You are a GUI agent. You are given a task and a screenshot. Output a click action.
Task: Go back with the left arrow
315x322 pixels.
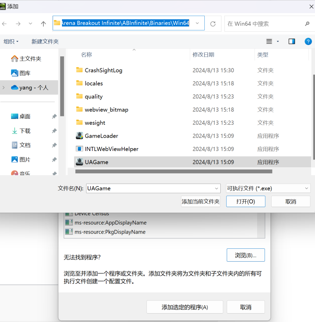pyautogui.click(x=4, y=24)
